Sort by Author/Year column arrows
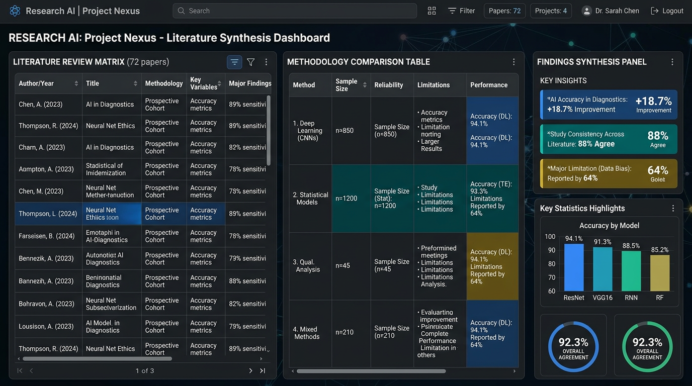The width and height of the screenshot is (692, 386). point(76,83)
